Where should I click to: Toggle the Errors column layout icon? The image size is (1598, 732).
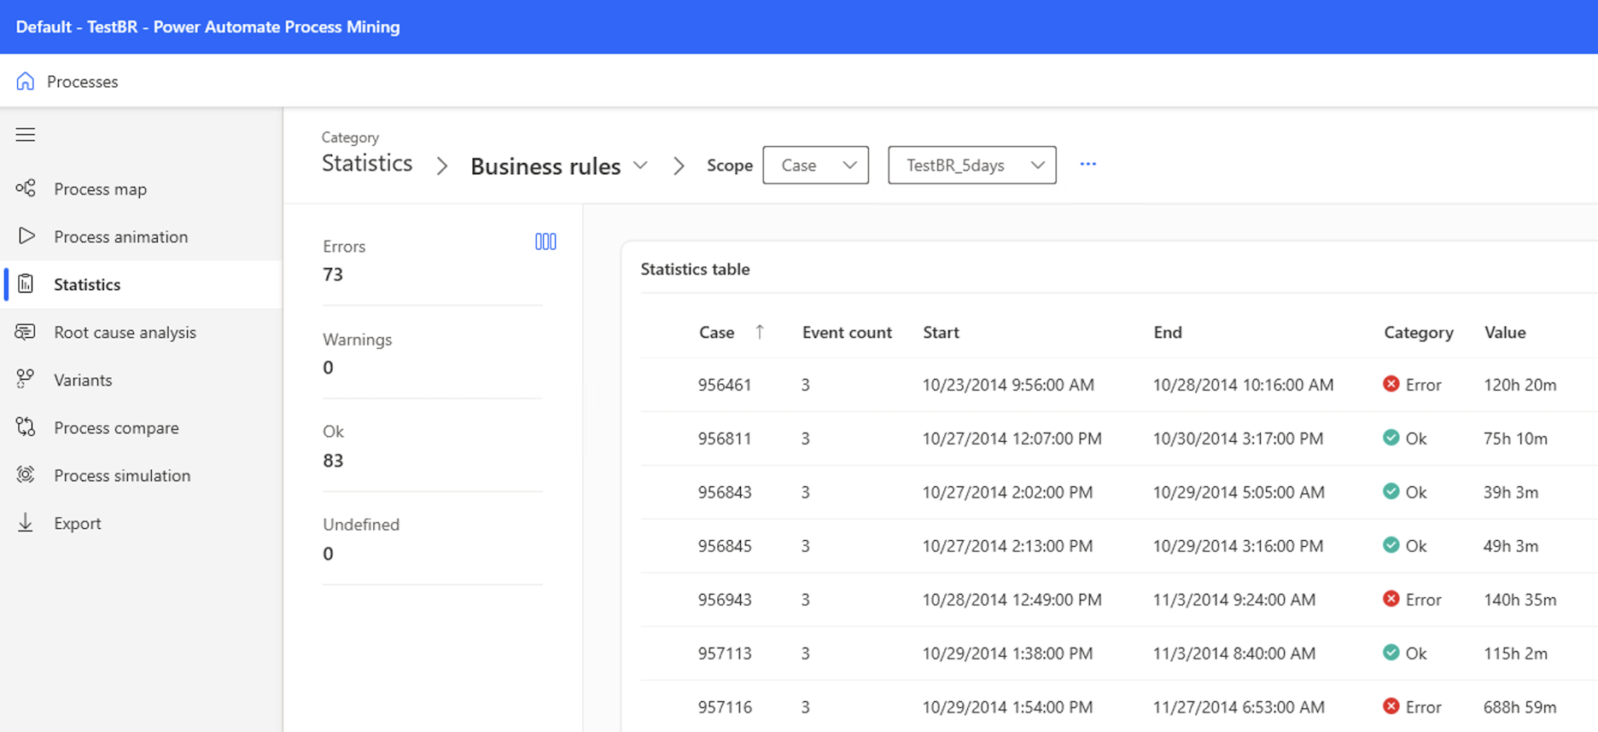[x=545, y=242]
